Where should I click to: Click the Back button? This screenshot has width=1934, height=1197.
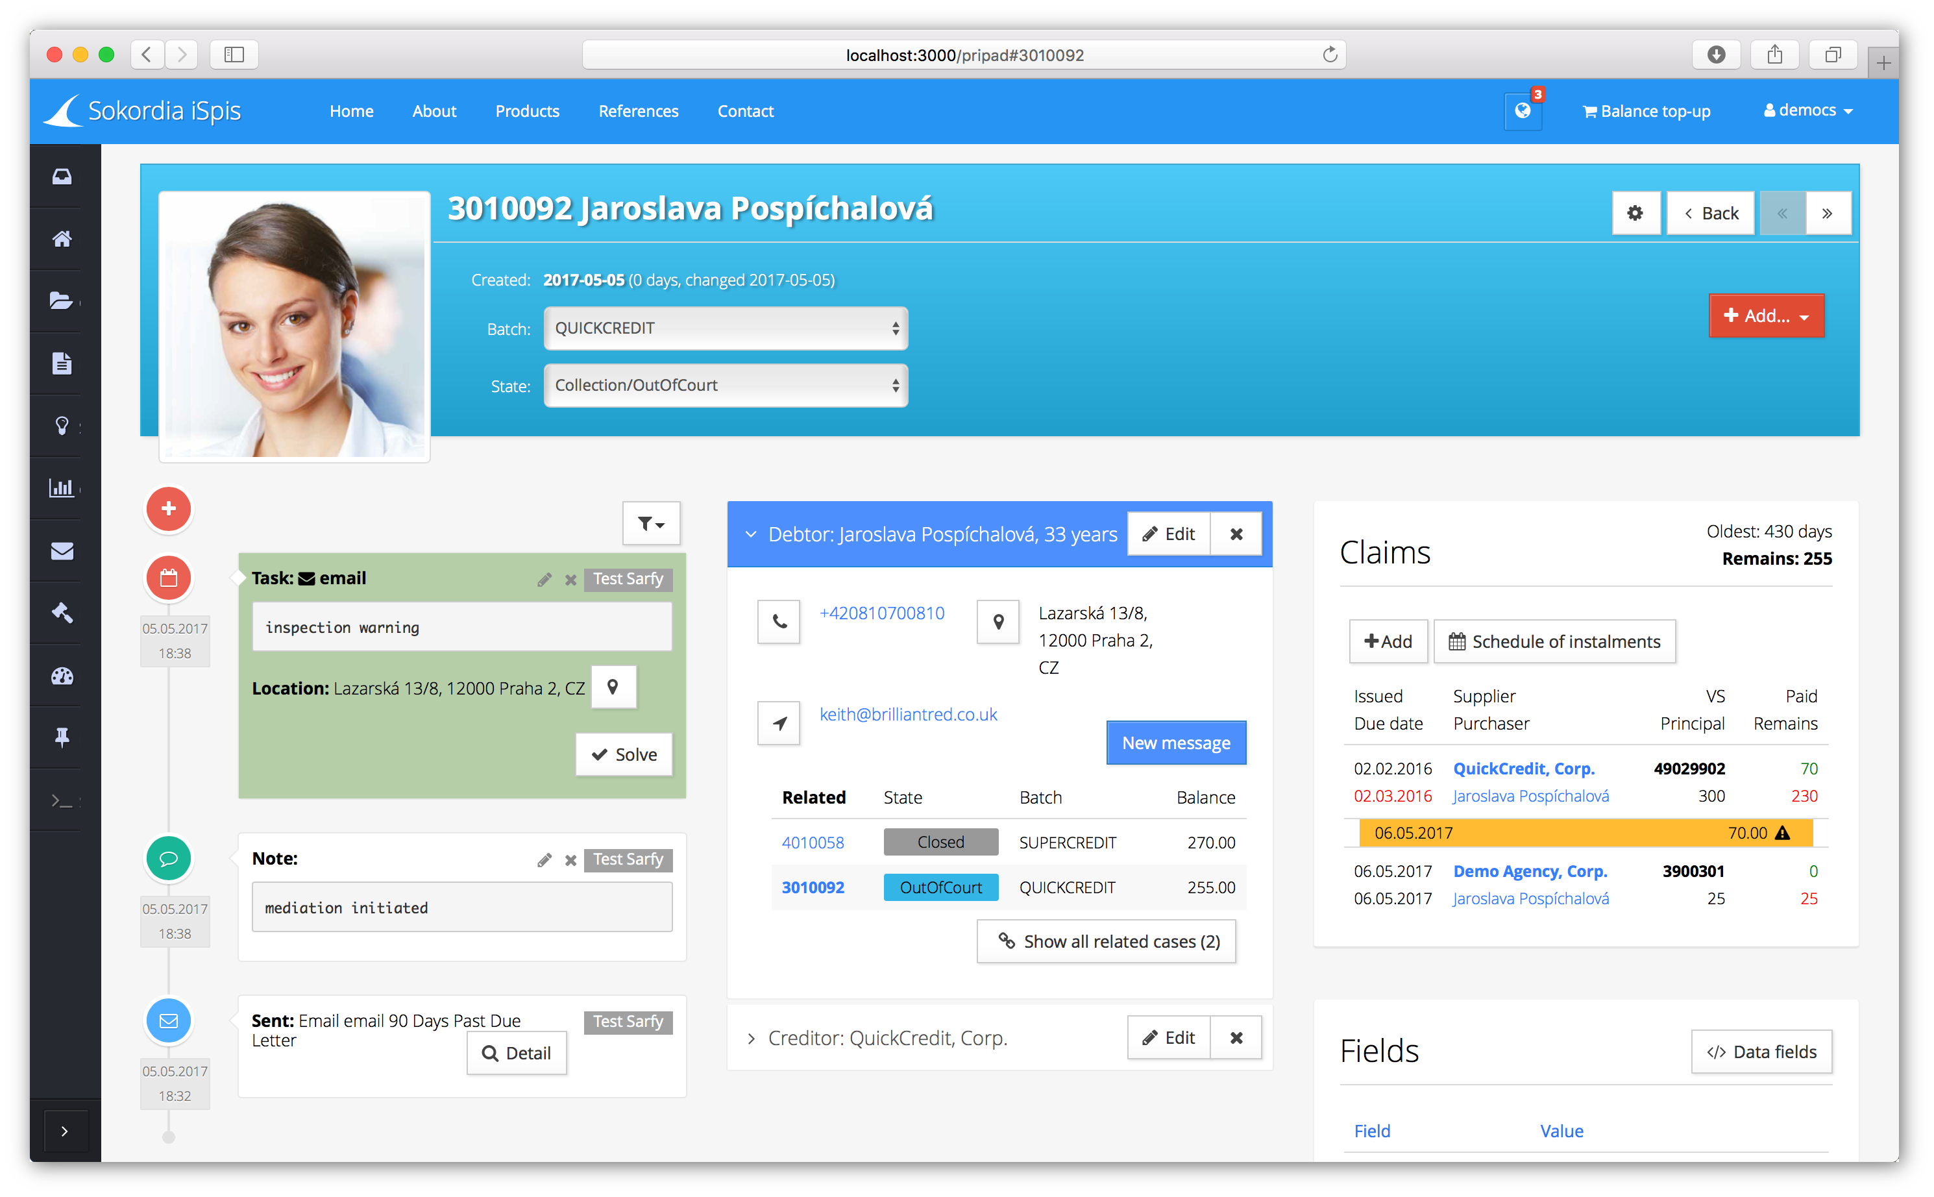click(x=1711, y=213)
